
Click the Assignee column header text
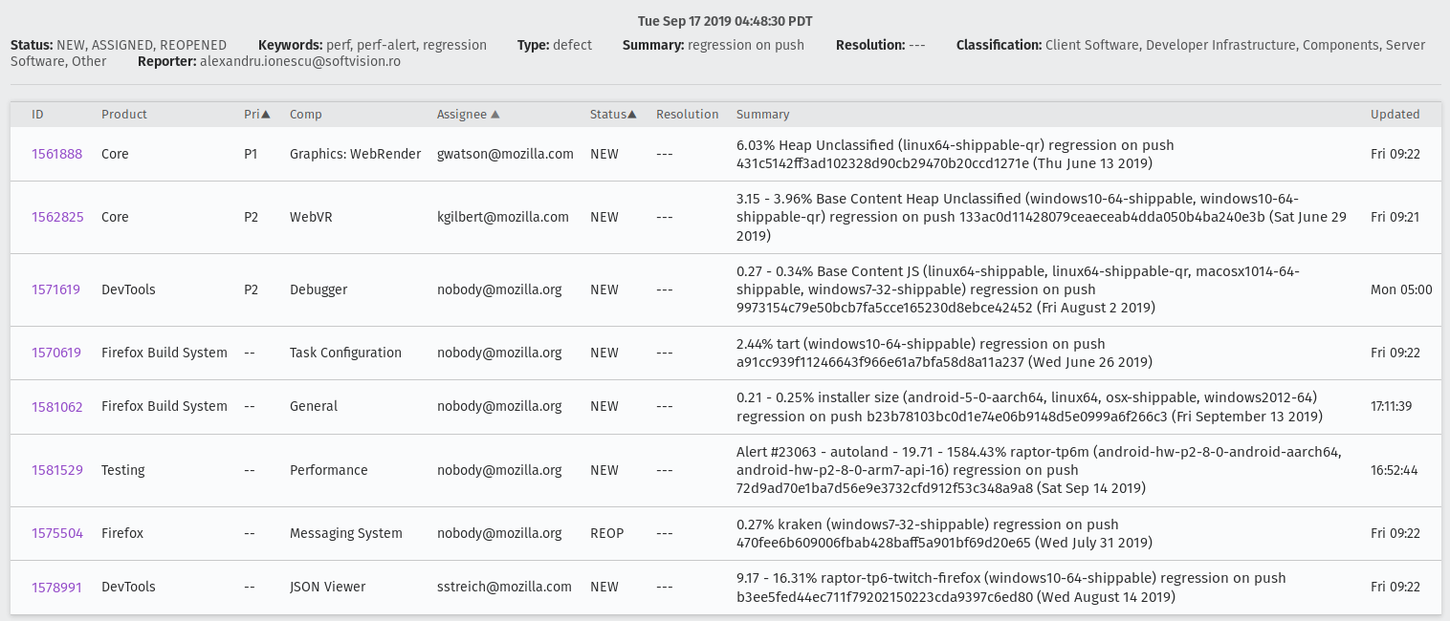tap(462, 115)
